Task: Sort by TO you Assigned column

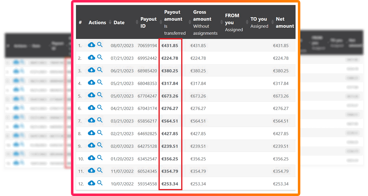Action: 259,23
